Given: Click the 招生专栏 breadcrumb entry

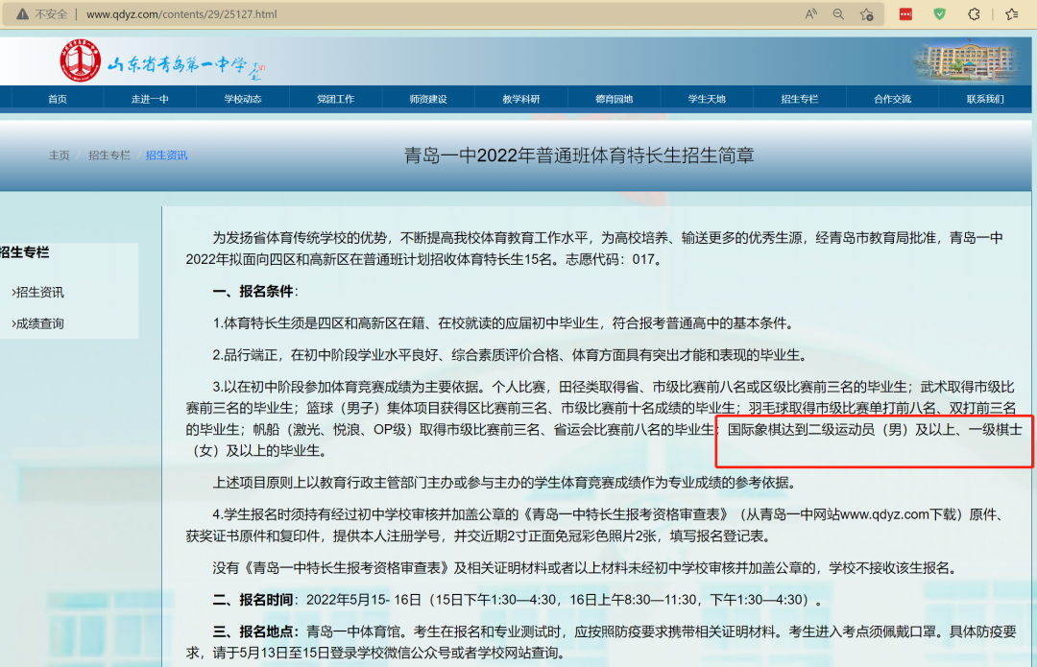Looking at the screenshot, I should (109, 155).
